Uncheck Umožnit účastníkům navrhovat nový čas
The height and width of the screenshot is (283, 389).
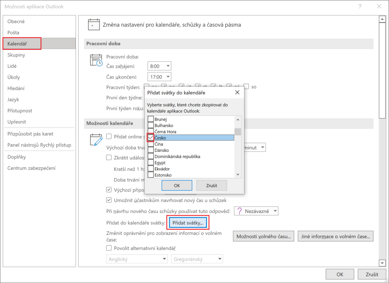tap(109, 200)
